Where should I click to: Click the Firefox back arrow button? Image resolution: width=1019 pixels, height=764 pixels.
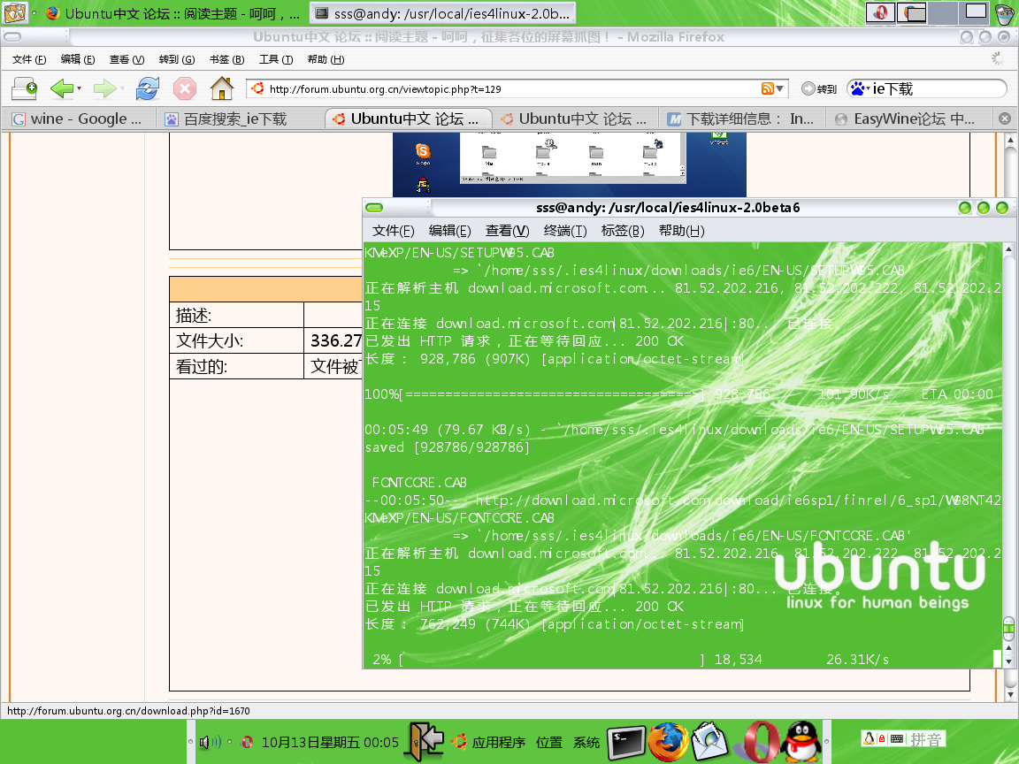pos(62,88)
